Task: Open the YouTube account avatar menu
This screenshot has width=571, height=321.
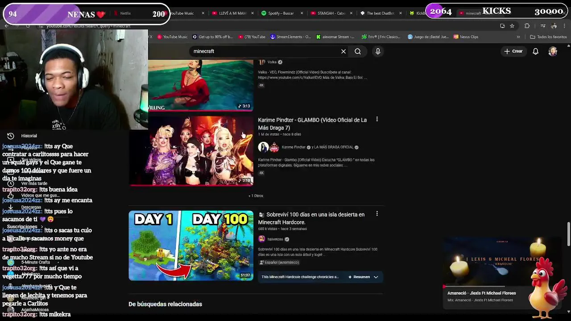Action: [x=553, y=51]
